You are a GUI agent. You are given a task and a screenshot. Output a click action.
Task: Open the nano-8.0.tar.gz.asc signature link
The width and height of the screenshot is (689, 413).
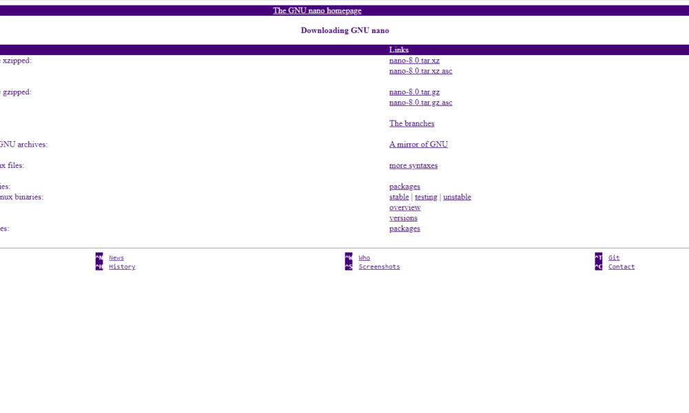420,103
